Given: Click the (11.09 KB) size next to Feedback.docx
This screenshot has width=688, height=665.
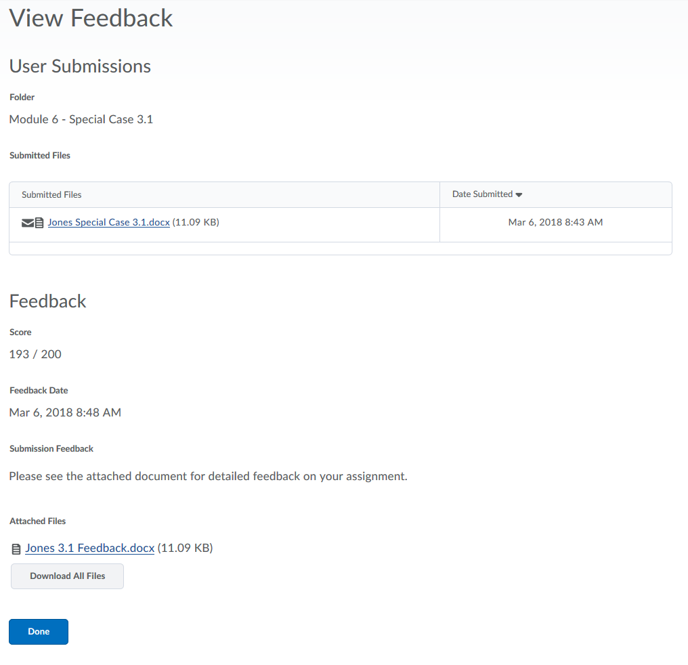Looking at the screenshot, I should [185, 549].
